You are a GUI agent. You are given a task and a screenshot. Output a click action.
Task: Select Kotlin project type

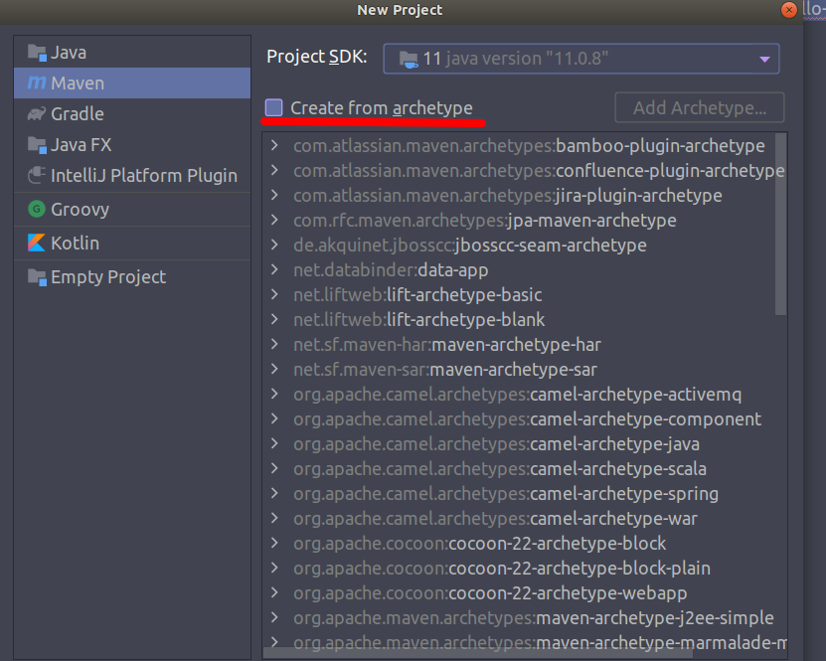click(x=132, y=243)
